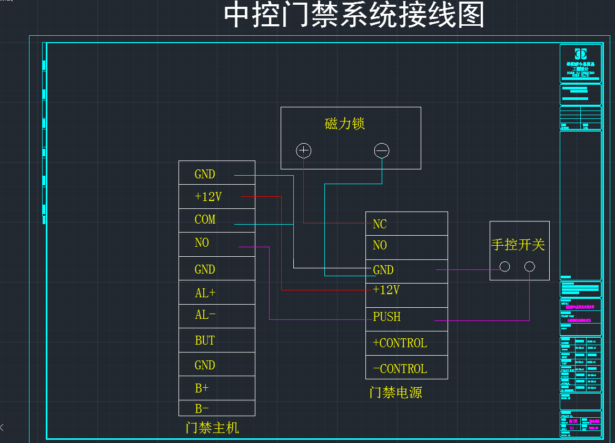The height and width of the screenshot is (443, 615).
Task: Select GND terminal text in 门禁电源
Action: coord(383,270)
